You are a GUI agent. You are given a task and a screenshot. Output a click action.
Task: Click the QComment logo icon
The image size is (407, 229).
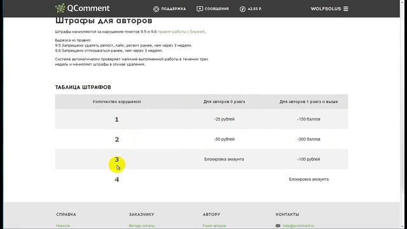pyautogui.click(x=60, y=8)
